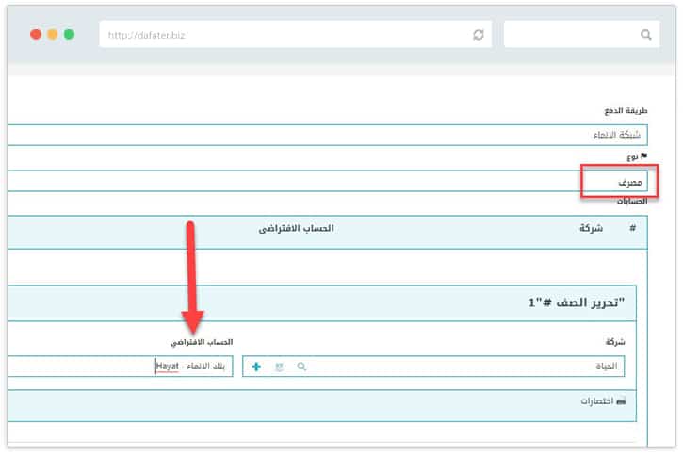Screen dimensions: 683x457
Task: Click the green maximize window dot
Action: 70,34
